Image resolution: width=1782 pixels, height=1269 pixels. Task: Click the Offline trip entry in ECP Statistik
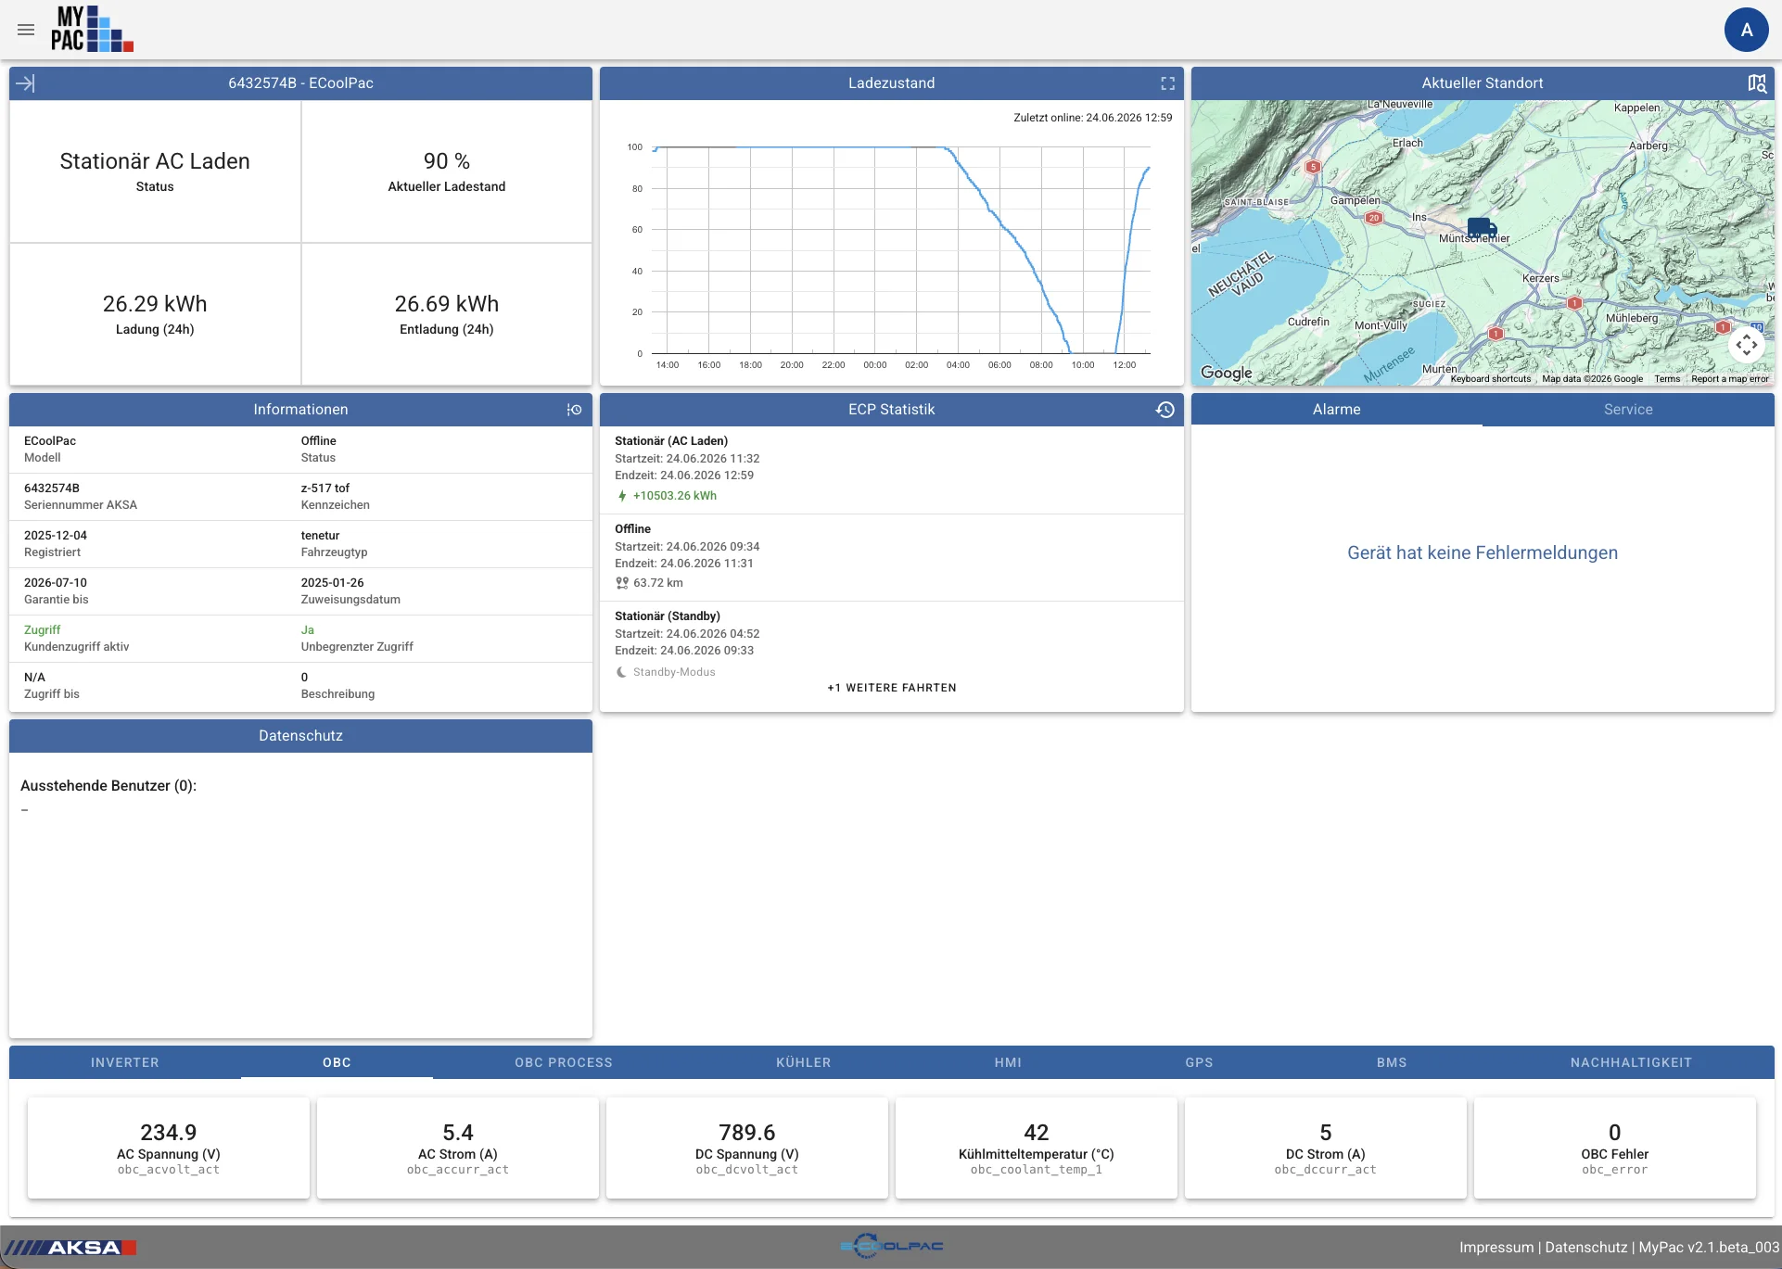(x=892, y=557)
